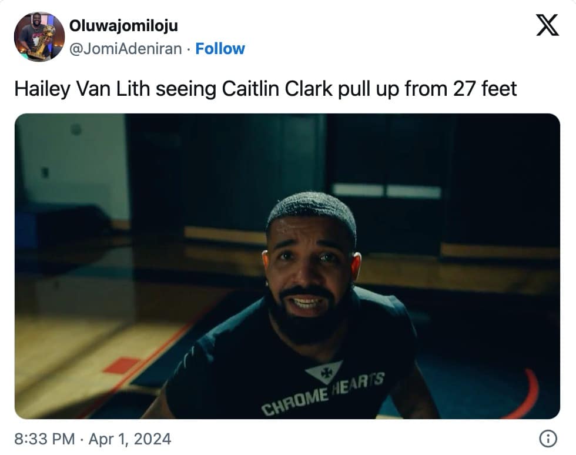The width and height of the screenshot is (576, 455).
Task: Click the separator dot beside the handle
Action: click(x=190, y=49)
